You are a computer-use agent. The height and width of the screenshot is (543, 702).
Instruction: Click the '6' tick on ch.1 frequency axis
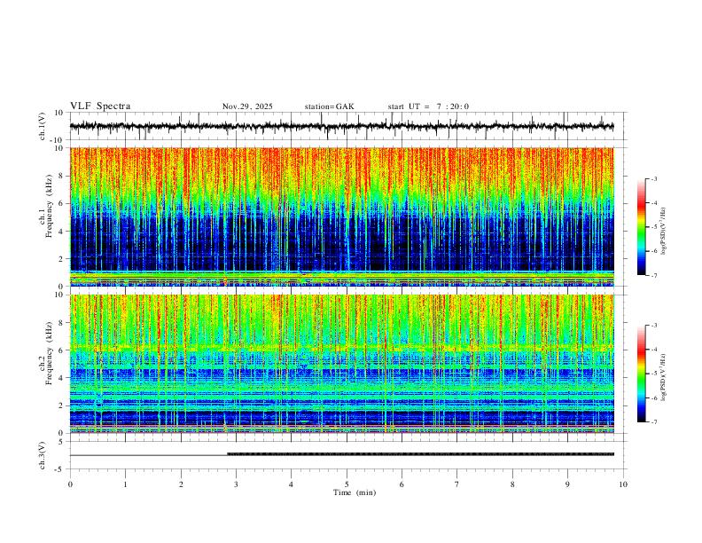coord(61,203)
